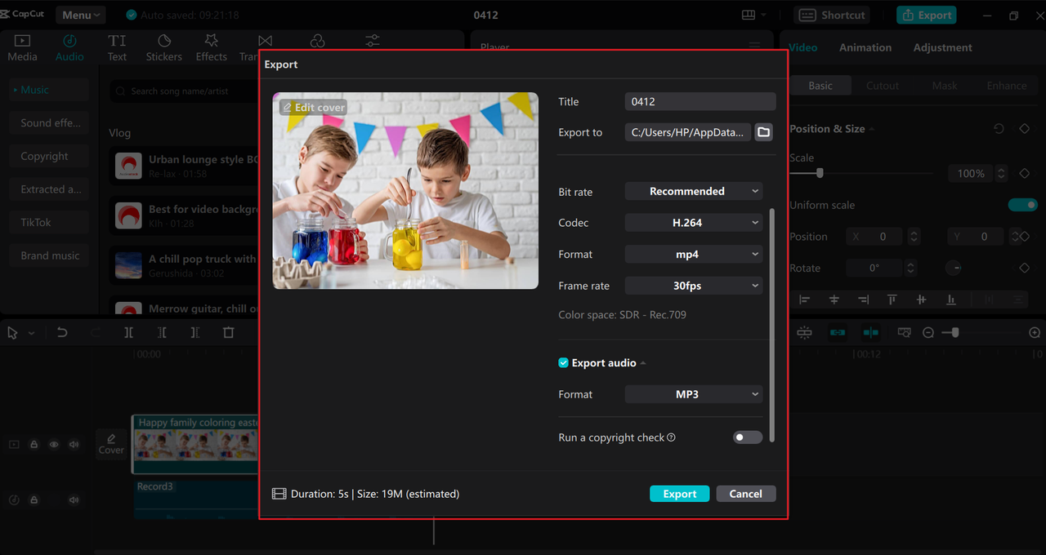Open the Frame rate 30fps dropdown
Image resolution: width=1046 pixels, height=555 pixels.
tap(693, 286)
